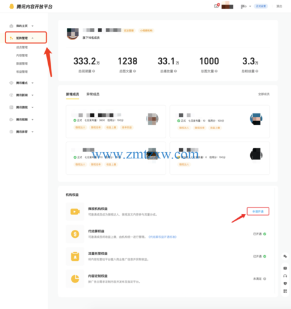Click the 矩阵管理 yellow sidebar icon
The image size is (291, 309).
11,38
